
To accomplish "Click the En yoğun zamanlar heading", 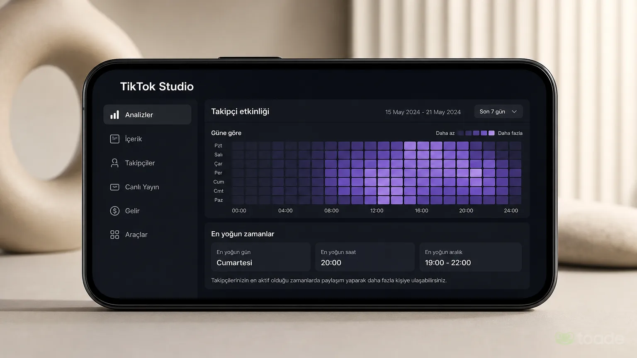I will pos(243,234).
